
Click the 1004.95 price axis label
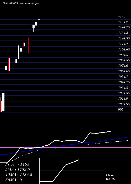coord(124,104)
